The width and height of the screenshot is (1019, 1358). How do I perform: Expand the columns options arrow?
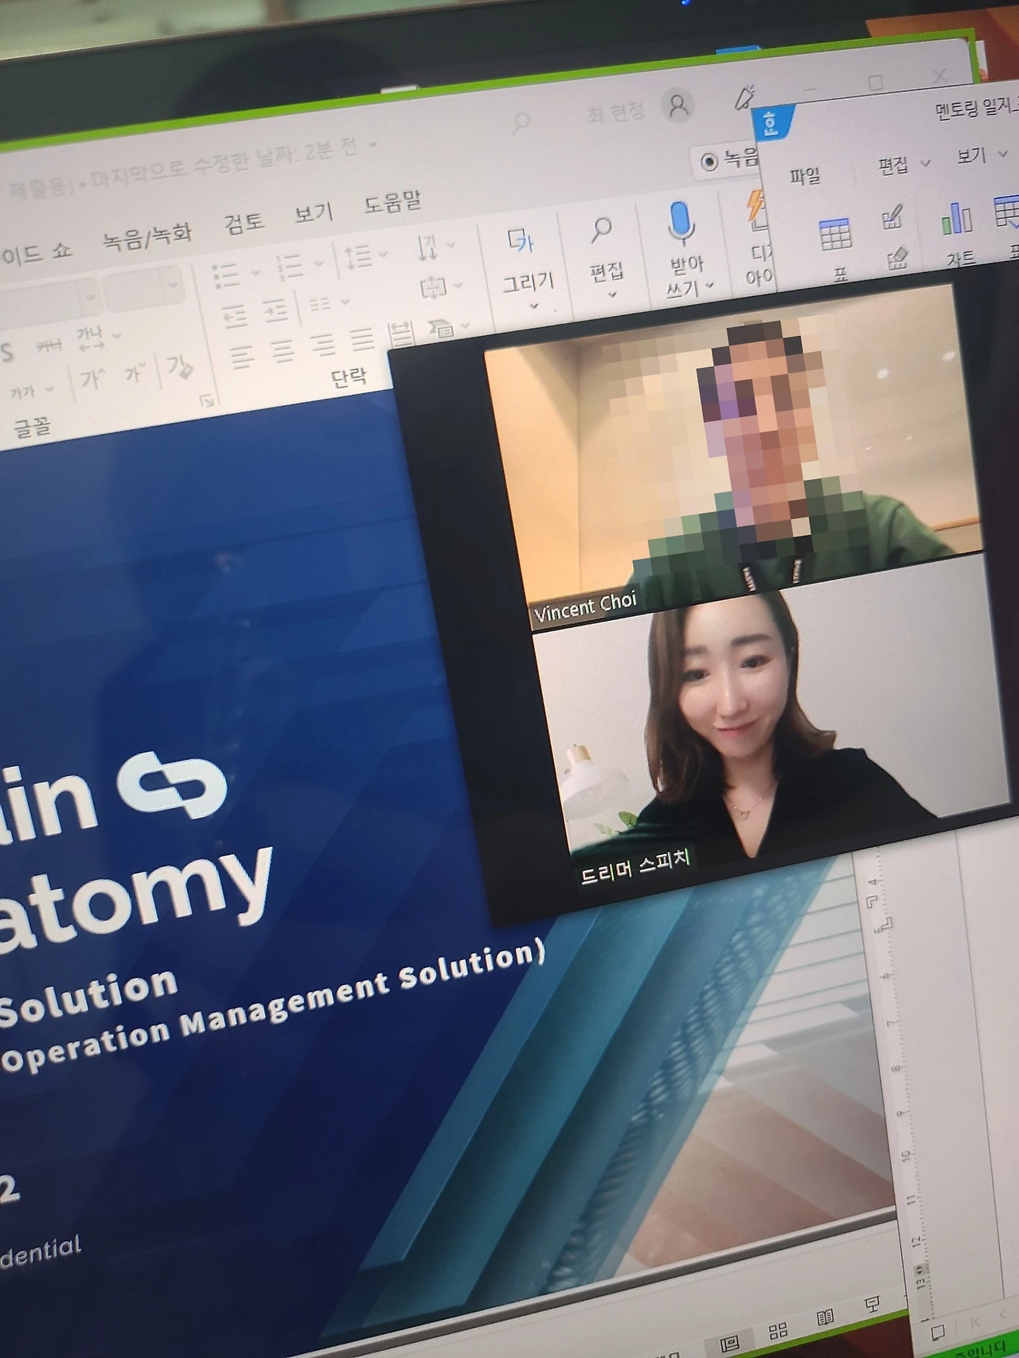[x=344, y=302]
